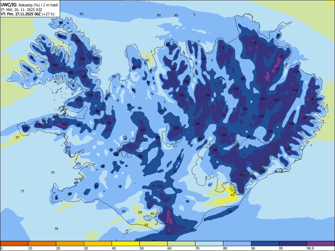This screenshot has width=335, height=251.
Task: Click the 20–30 legend color swatch
Action: 70,244
